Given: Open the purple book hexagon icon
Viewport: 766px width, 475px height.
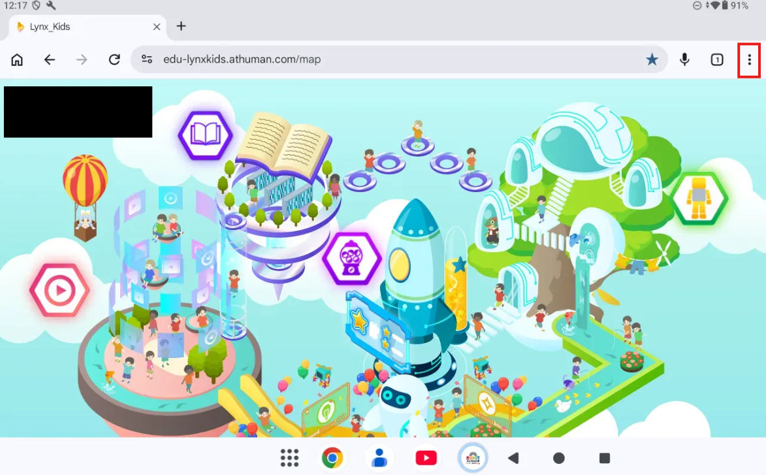Looking at the screenshot, I should tap(206, 135).
